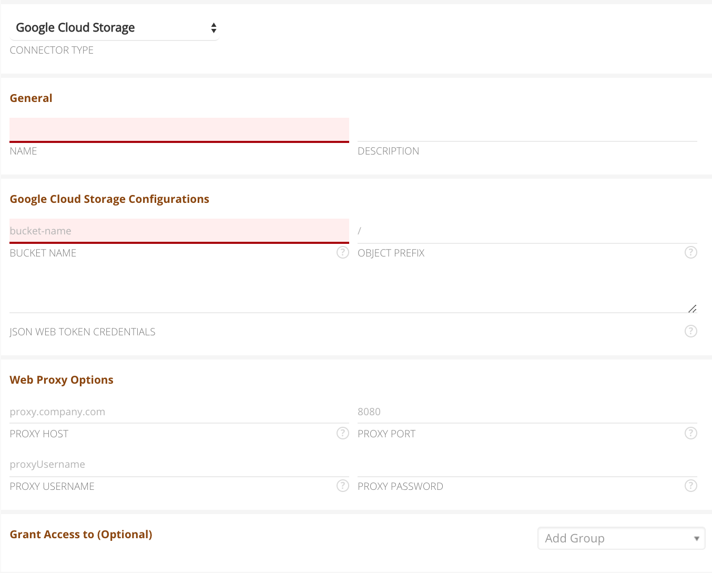Open the Connector Type dropdown
Screen dimensions: 712x575
point(115,28)
